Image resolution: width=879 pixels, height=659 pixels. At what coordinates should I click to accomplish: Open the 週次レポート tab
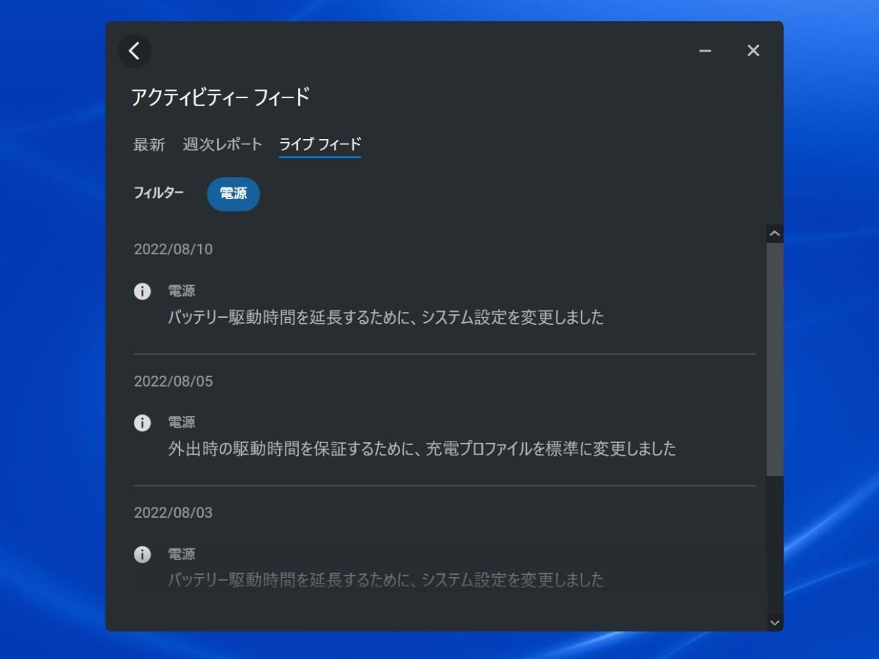[x=222, y=144]
